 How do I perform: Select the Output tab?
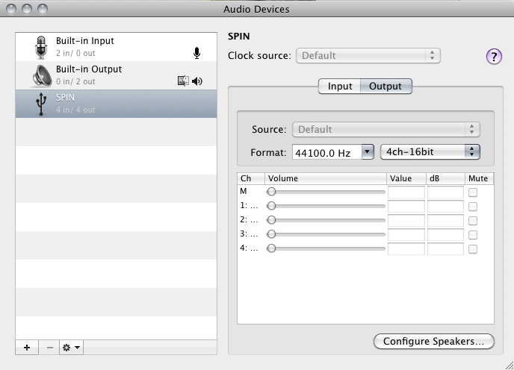pos(385,87)
